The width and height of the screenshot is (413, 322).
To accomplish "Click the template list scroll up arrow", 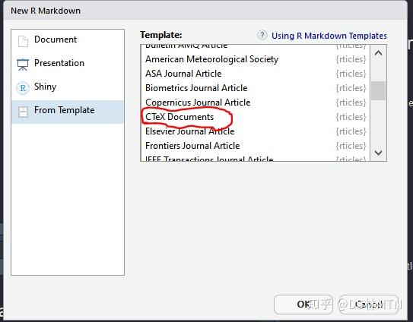I will point(378,53).
